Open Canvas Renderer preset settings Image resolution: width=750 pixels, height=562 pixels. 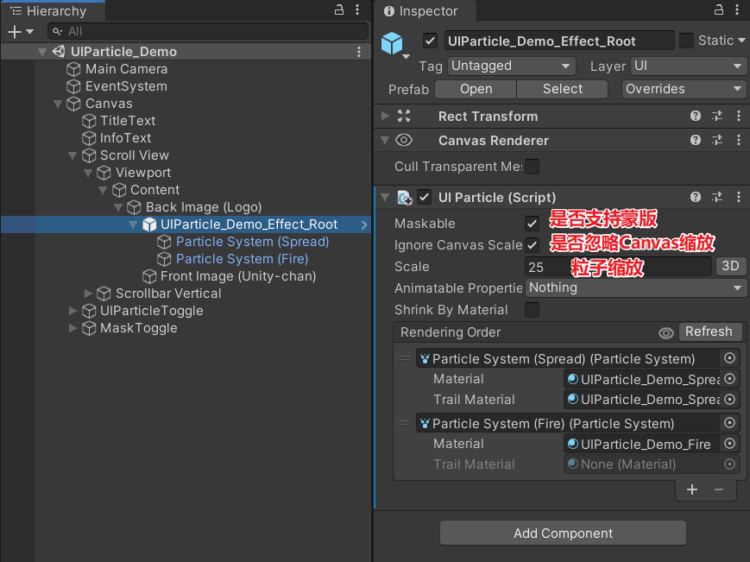(x=717, y=140)
